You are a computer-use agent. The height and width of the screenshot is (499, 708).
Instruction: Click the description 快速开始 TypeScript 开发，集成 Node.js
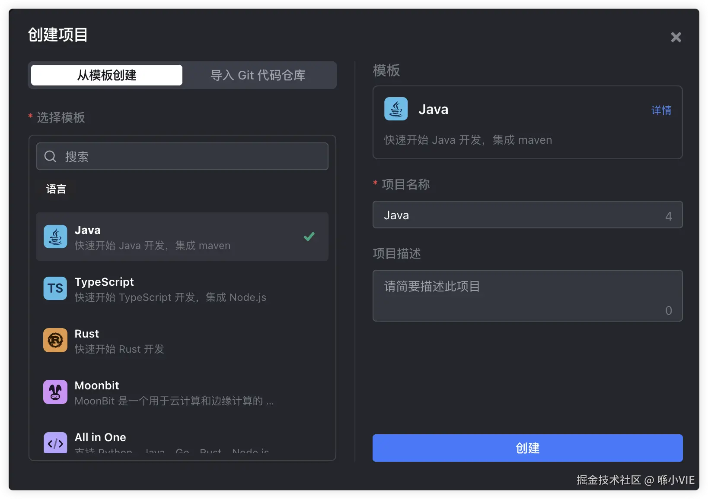click(170, 297)
